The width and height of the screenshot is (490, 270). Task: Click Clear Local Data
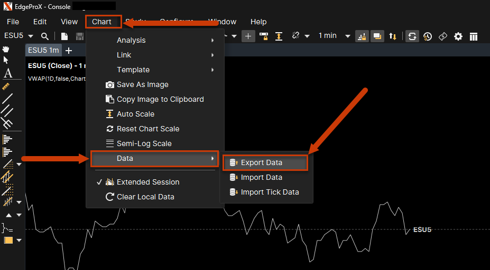point(145,197)
